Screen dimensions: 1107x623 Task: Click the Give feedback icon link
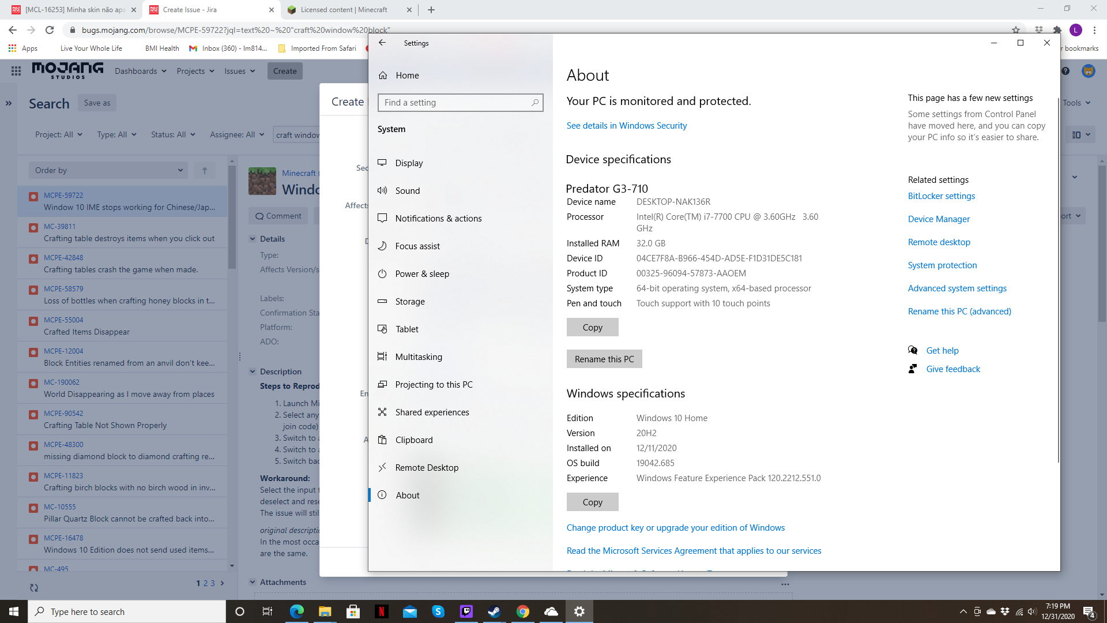pos(913,369)
